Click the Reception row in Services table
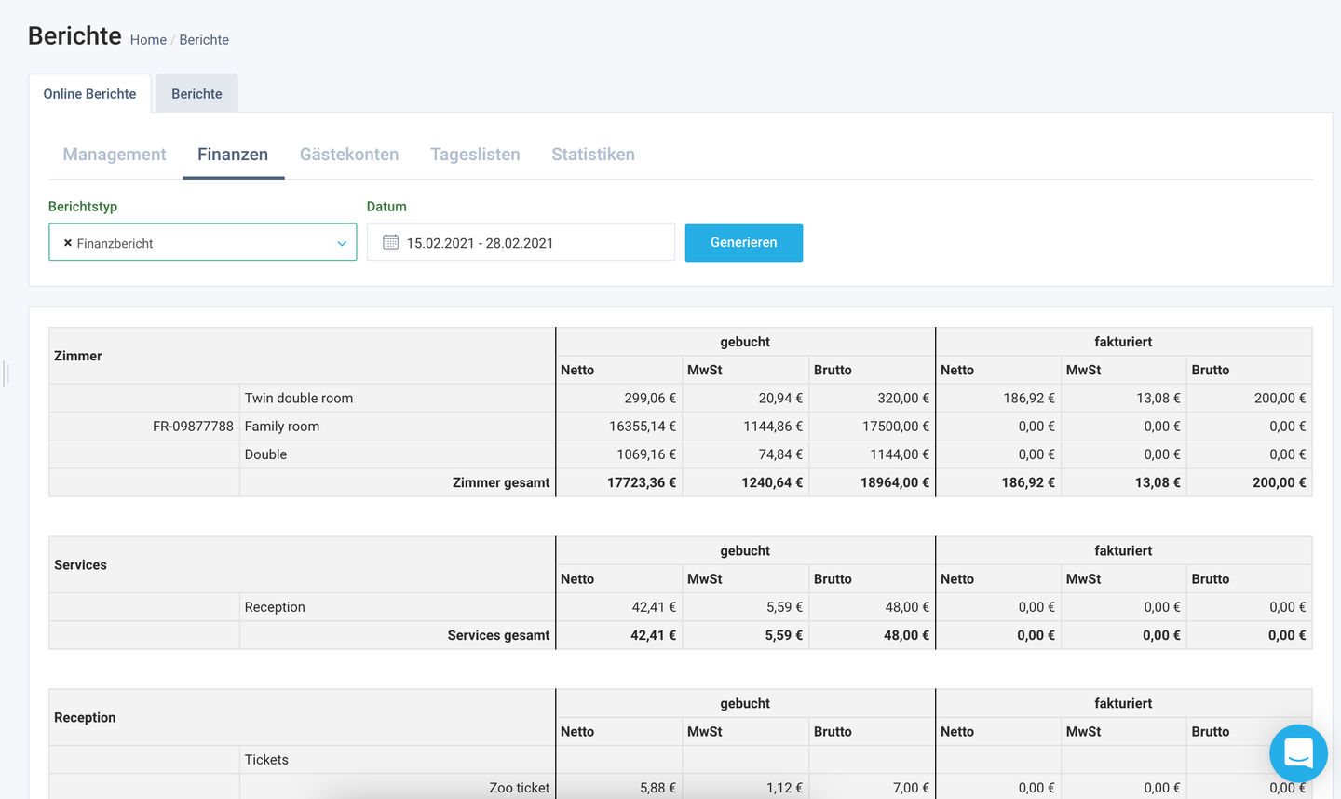 pyautogui.click(x=275, y=607)
